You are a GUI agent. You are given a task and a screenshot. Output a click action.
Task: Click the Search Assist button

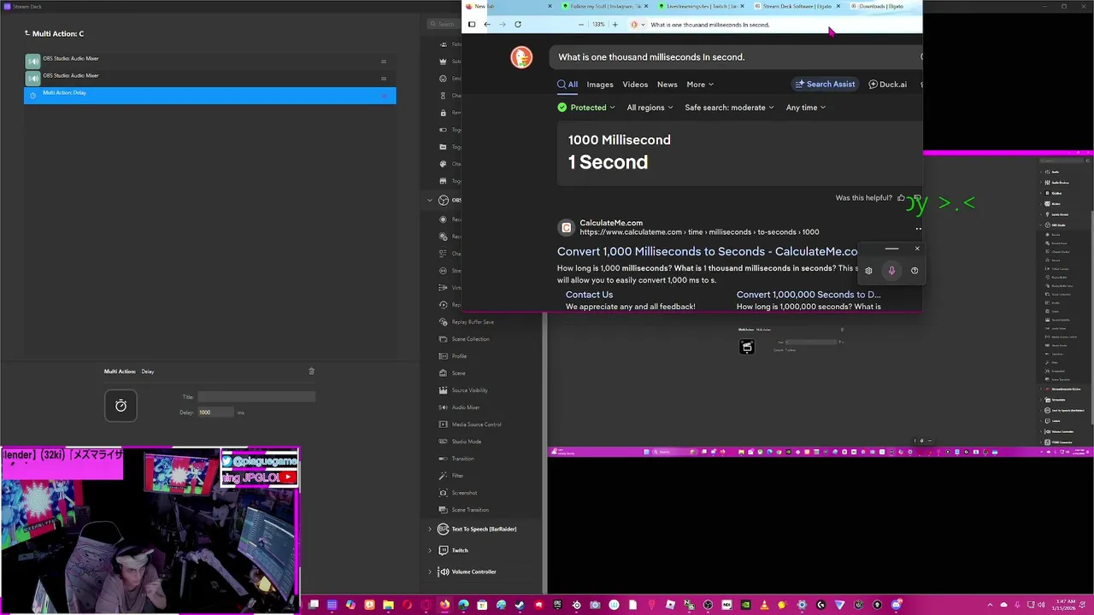click(825, 85)
